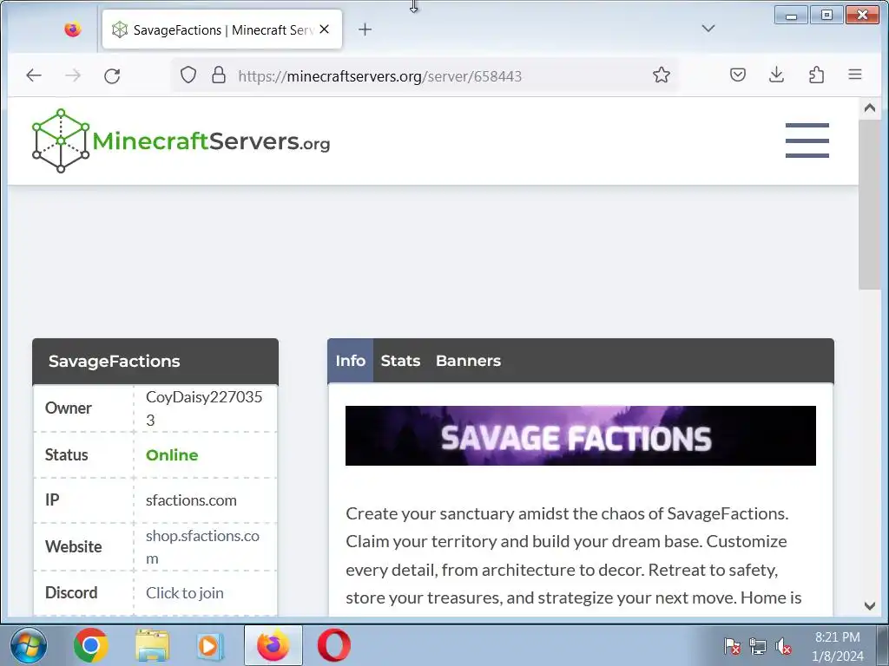Image resolution: width=889 pixels, height=666 pixels.
Task: Bookmark this page with the star icon
Action: [x=661, y=75]
